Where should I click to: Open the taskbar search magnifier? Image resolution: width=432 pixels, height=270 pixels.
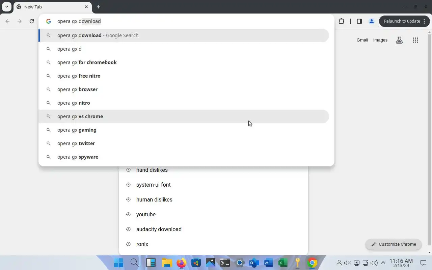click(134, 263)
